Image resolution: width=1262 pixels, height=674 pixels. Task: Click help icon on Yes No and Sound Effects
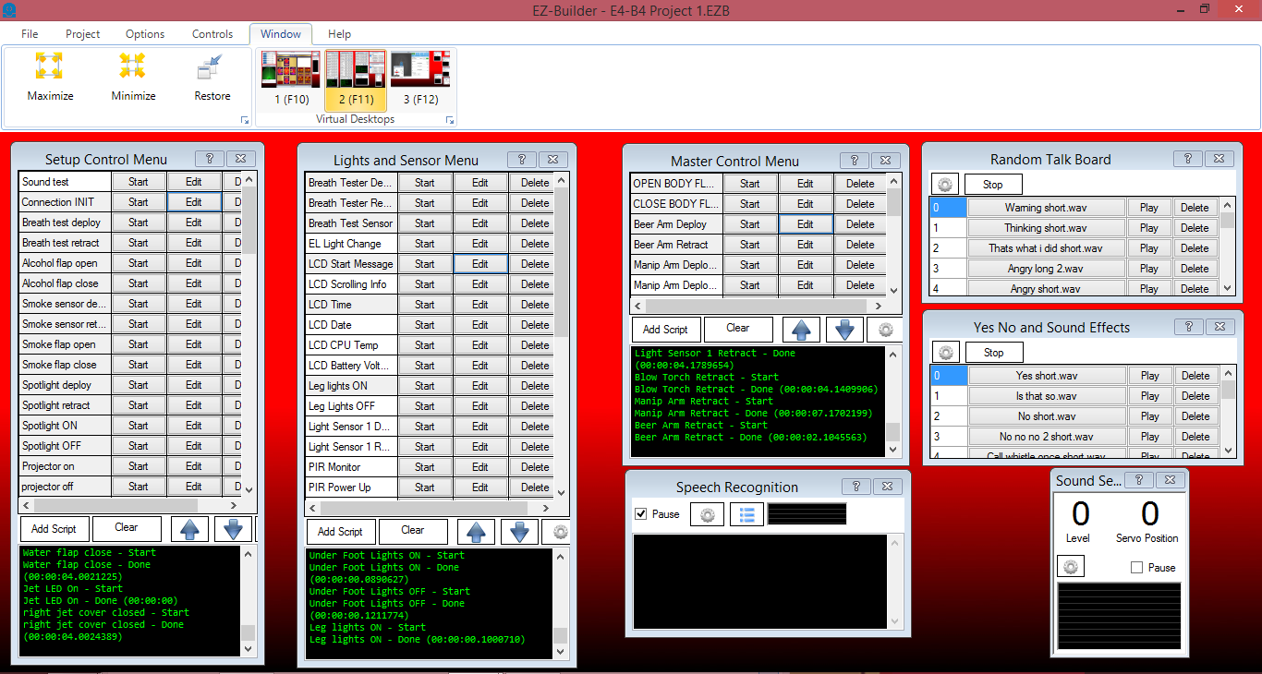coord(1188,327)
